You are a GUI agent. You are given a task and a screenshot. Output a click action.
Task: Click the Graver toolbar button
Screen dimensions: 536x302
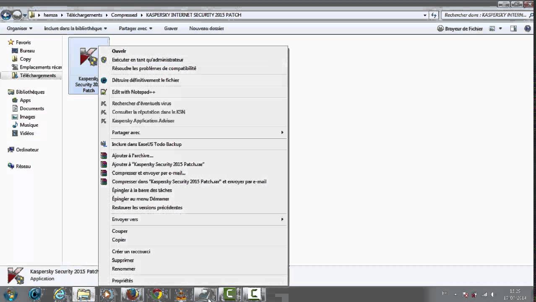click(x=171, y=29)
